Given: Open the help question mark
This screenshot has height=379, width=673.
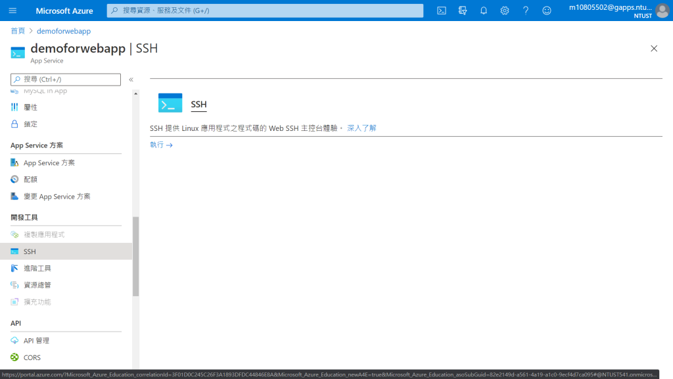Looking at the screenshot, I should pyautogui.click(x=525, y=11).
